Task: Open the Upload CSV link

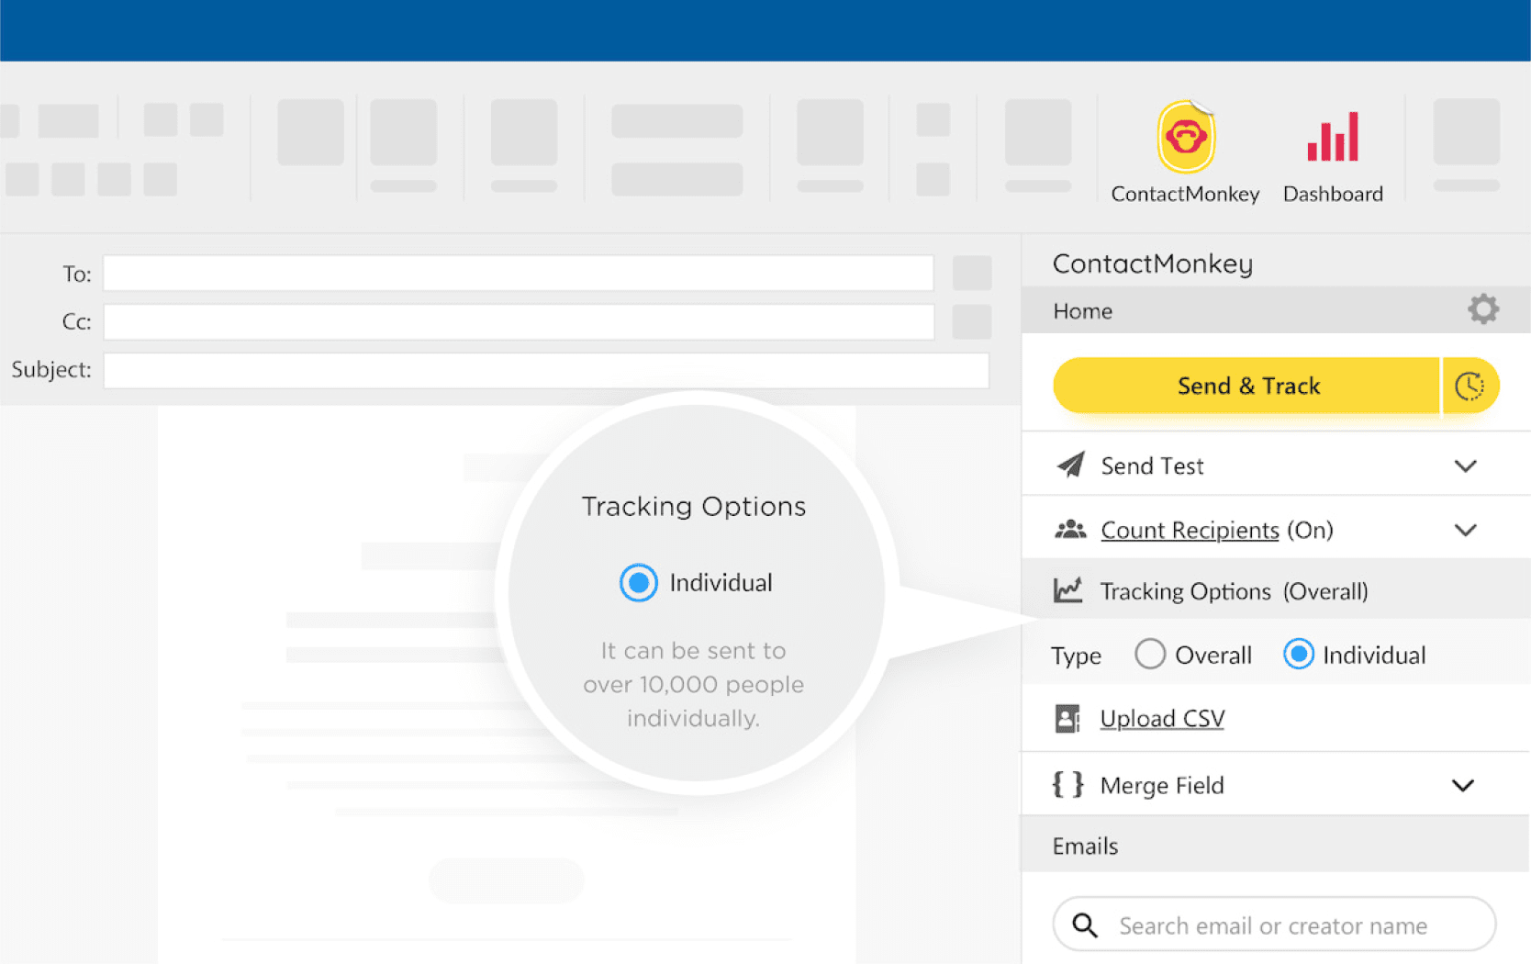Action: click(1162, 719)
